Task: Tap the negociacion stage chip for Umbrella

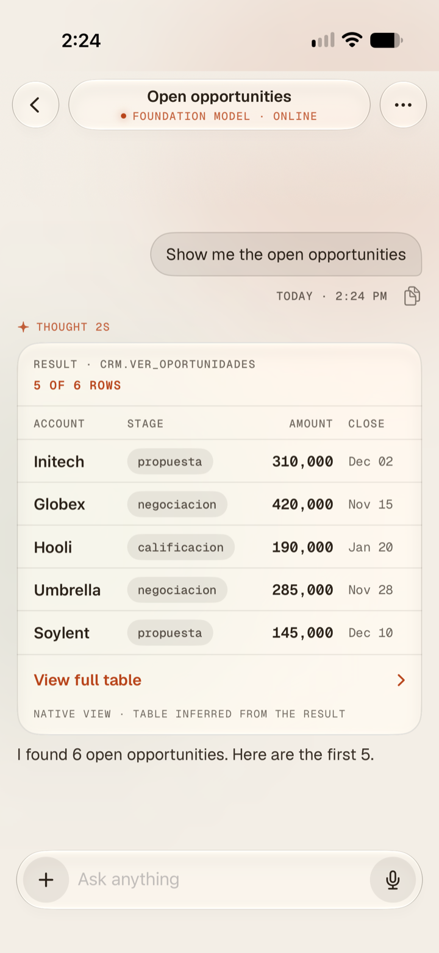Action: (x=177, y=590)
